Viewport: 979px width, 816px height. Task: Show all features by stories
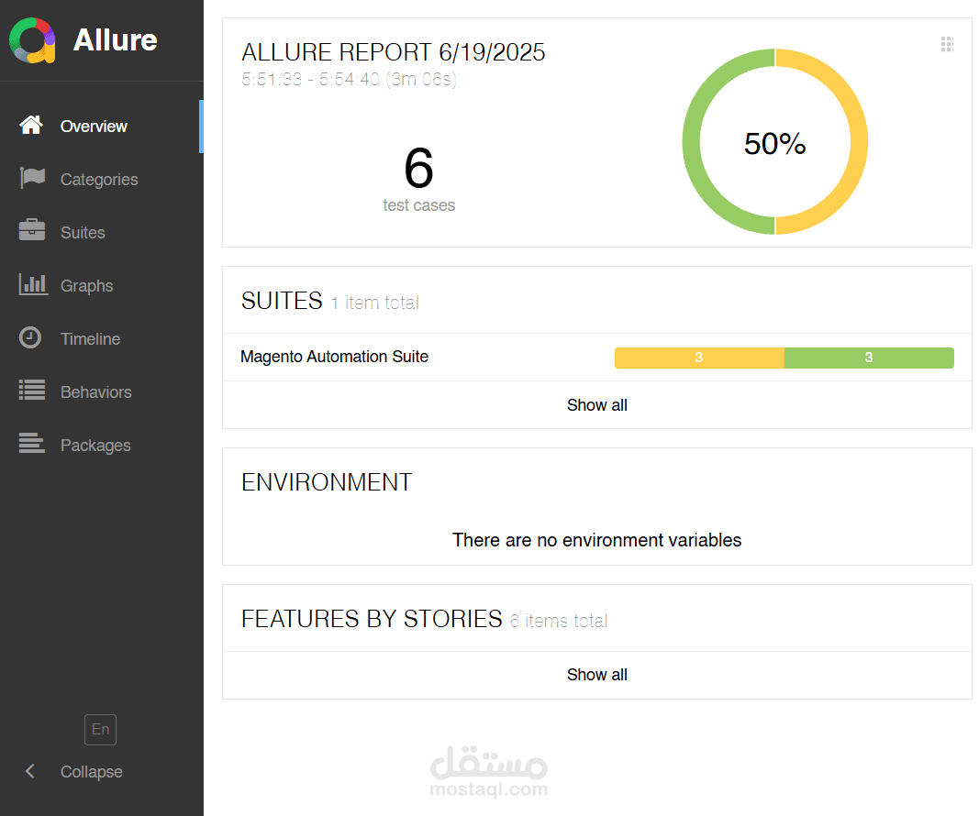pyautogui.click(x=596, y=675)
